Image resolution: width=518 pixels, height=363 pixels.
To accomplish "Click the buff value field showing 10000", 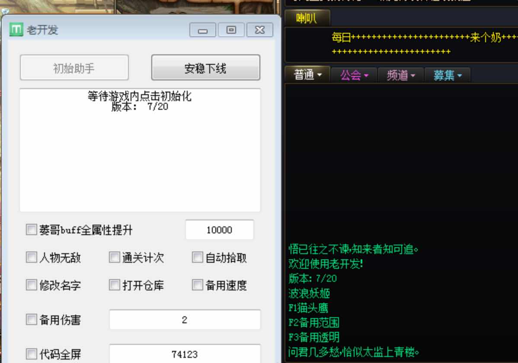I will 219,229.
